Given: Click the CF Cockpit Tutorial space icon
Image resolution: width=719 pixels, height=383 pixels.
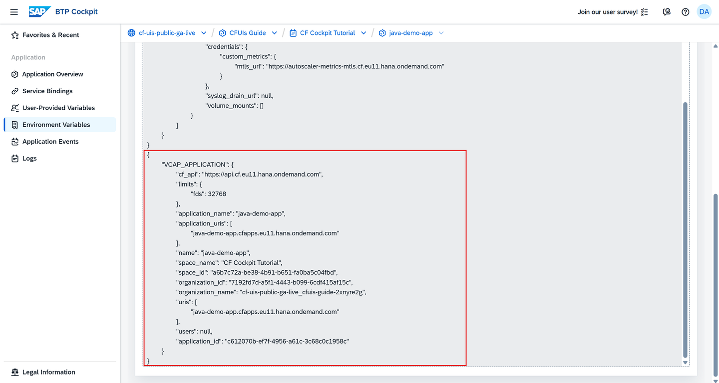Looking at the screenshot, I should (293, 33).
